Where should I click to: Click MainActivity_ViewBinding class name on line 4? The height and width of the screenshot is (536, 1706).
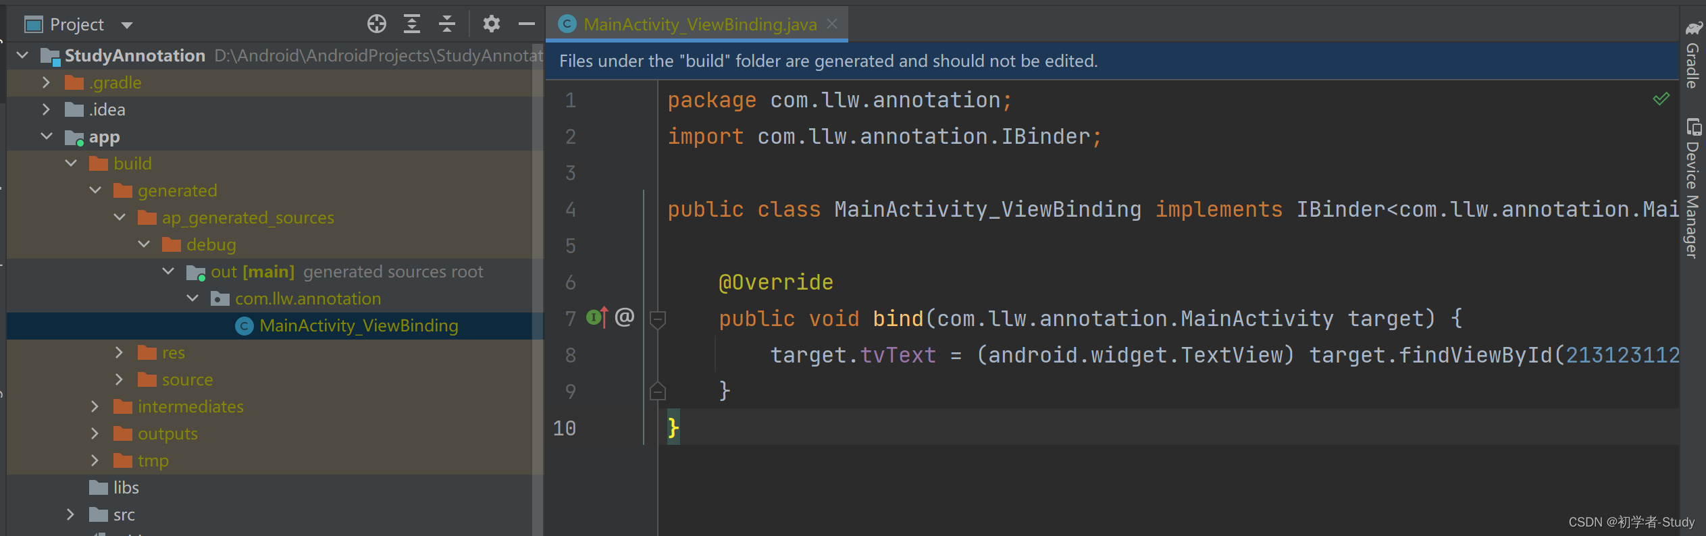(987, 210)
